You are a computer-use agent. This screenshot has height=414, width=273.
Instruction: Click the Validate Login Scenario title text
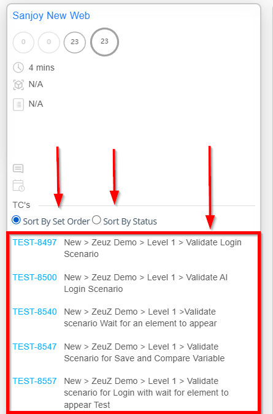[153, 248]
